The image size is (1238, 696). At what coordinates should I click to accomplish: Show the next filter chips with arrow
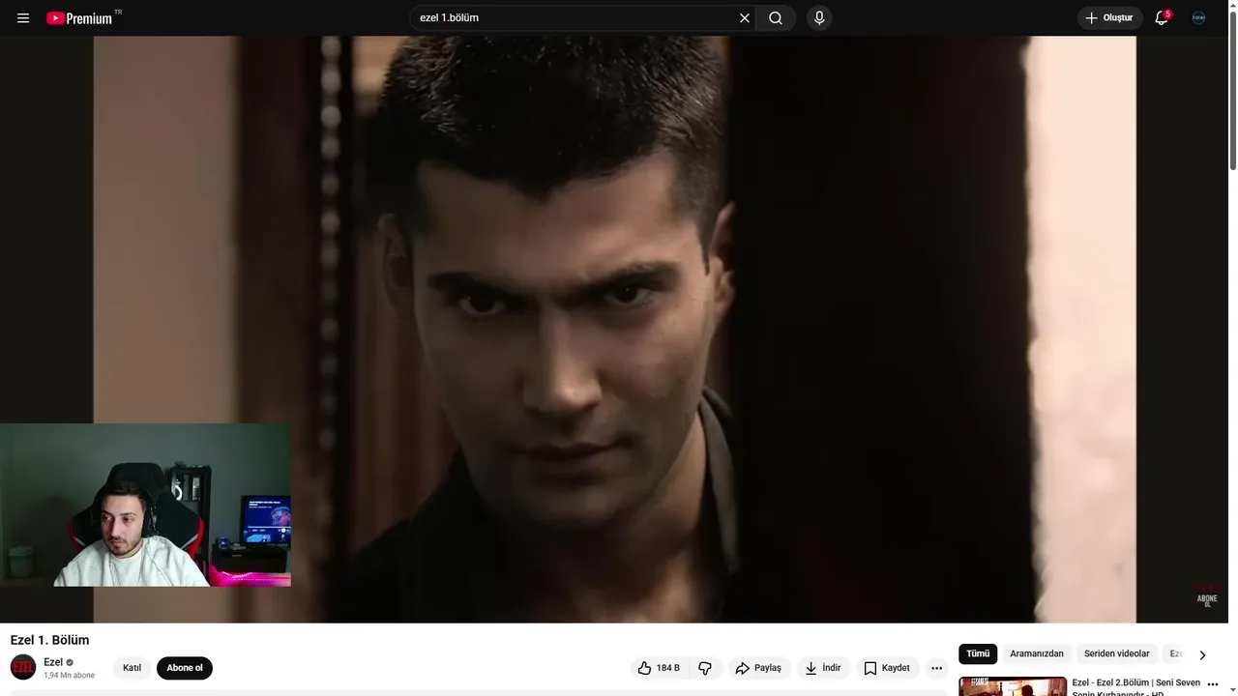click(1202, 654)
